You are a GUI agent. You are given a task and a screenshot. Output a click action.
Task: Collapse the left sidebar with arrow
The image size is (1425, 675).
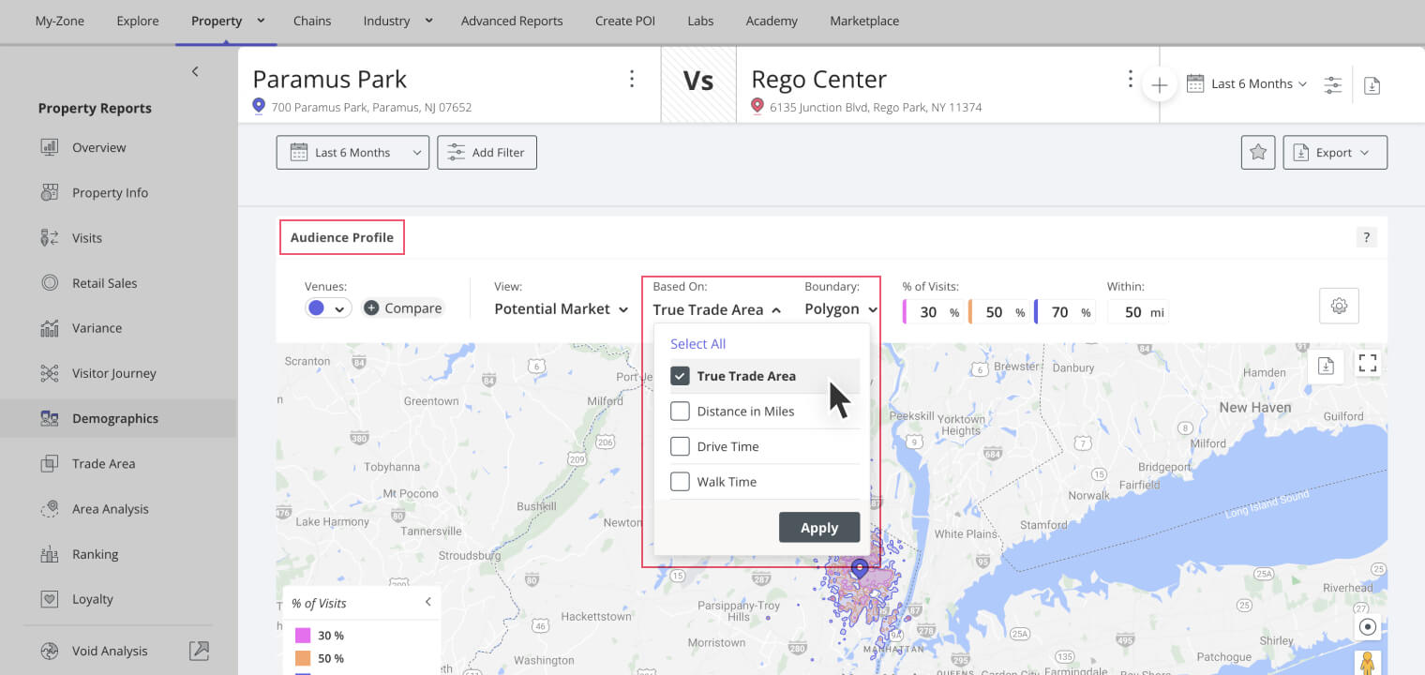point(195,71)
